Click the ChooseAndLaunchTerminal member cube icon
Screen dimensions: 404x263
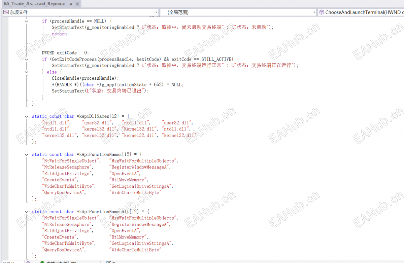(322, 12)
